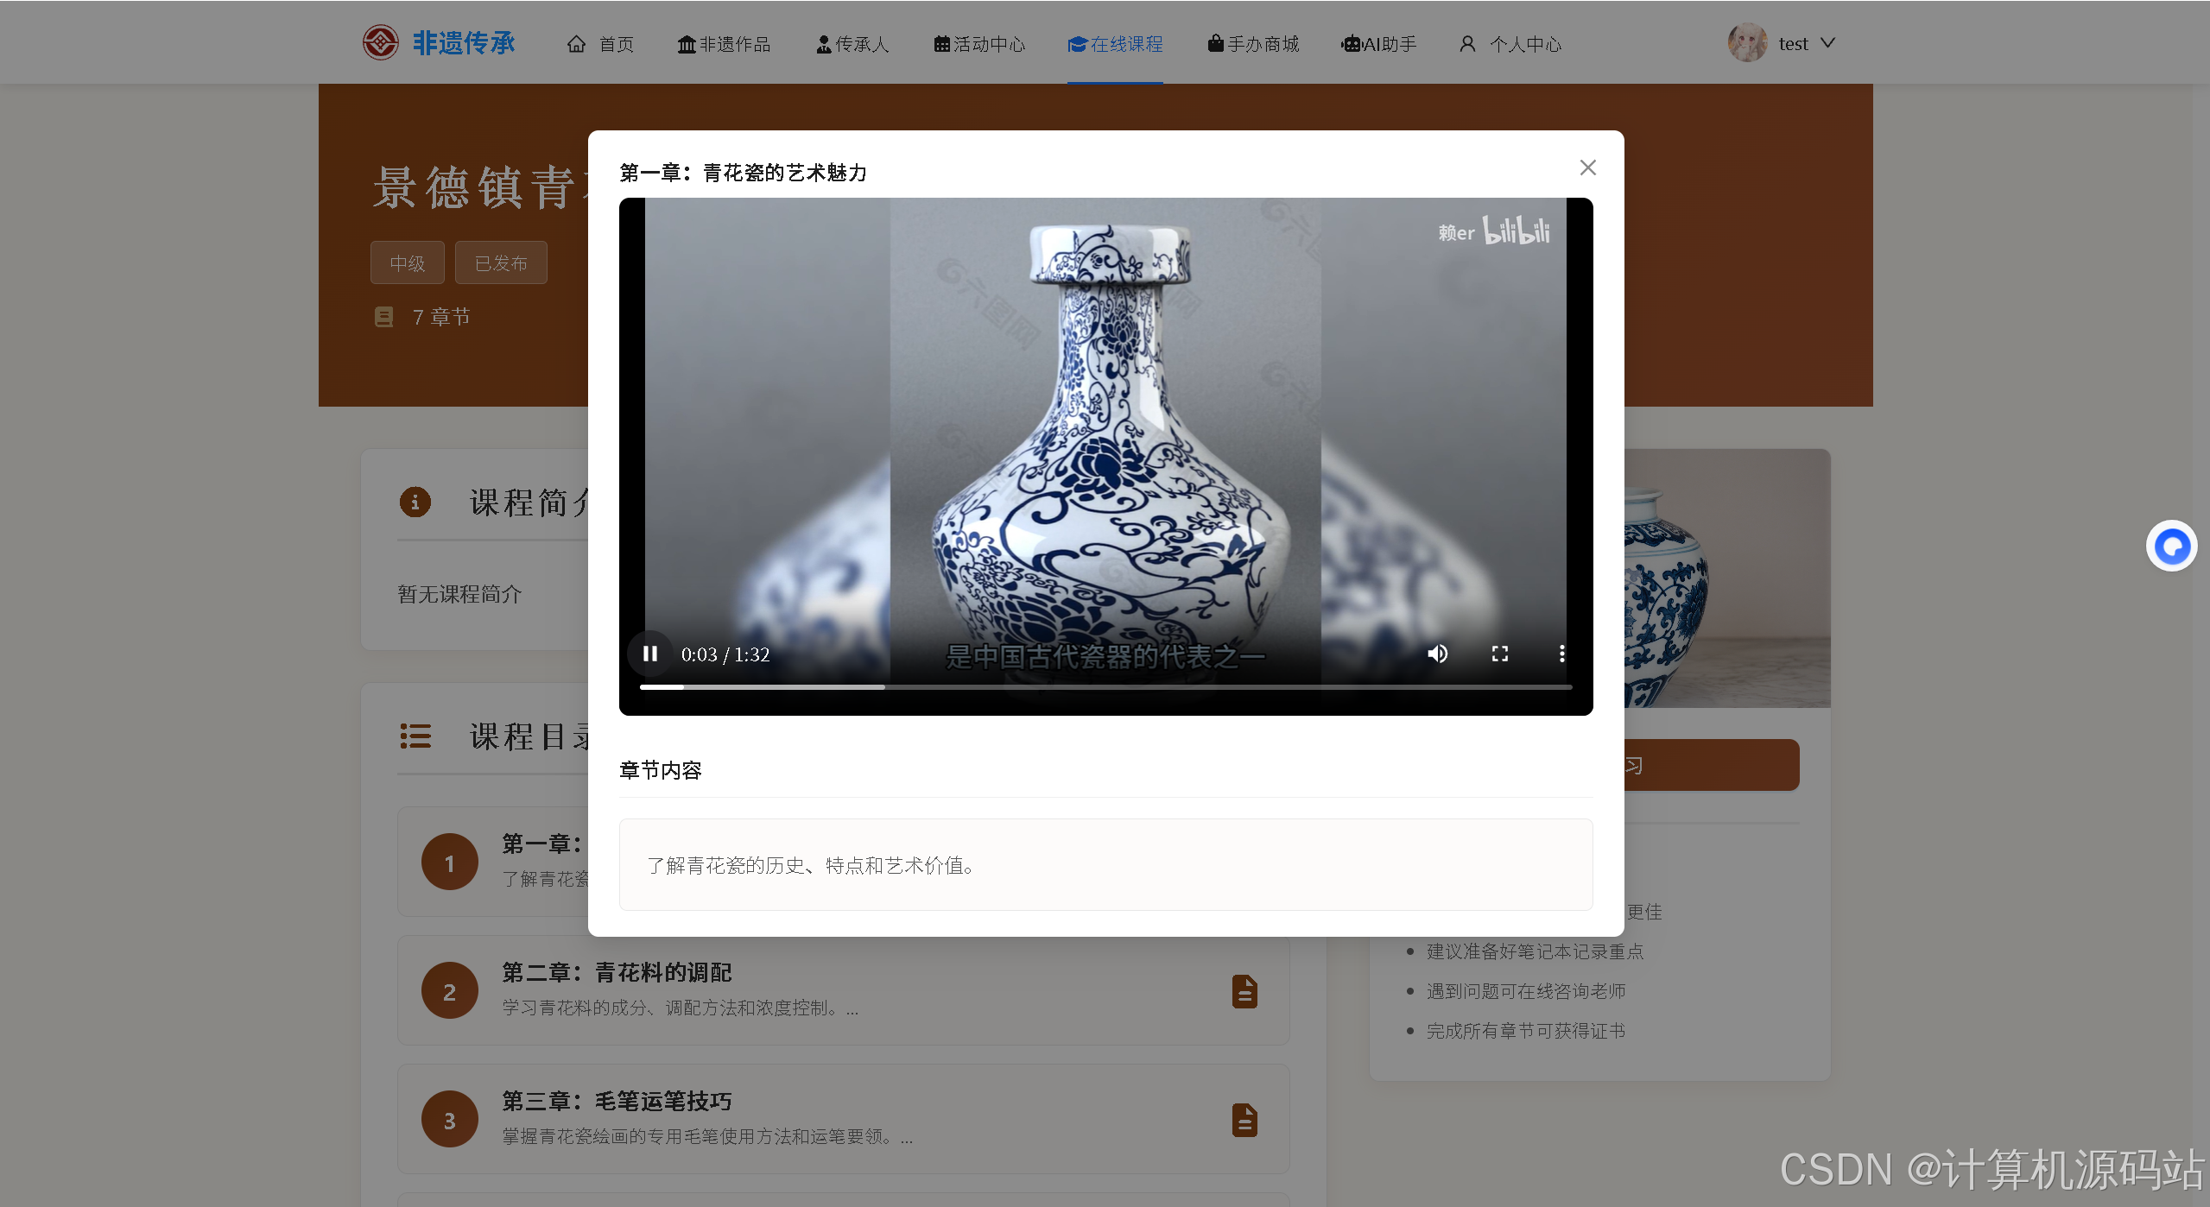2210x1207 pixels.
Task: Seek on the video progress bar
Action: 1105,687
